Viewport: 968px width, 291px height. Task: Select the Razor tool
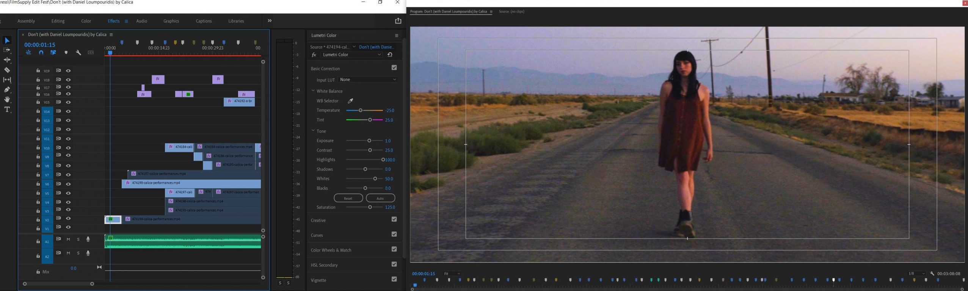pyautogui.click(x=7, y=70)
